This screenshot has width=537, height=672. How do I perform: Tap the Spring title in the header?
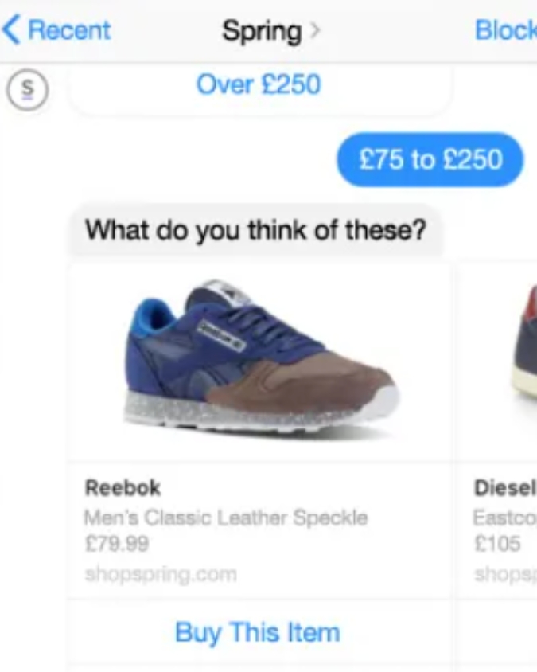(x=262, y=31)
